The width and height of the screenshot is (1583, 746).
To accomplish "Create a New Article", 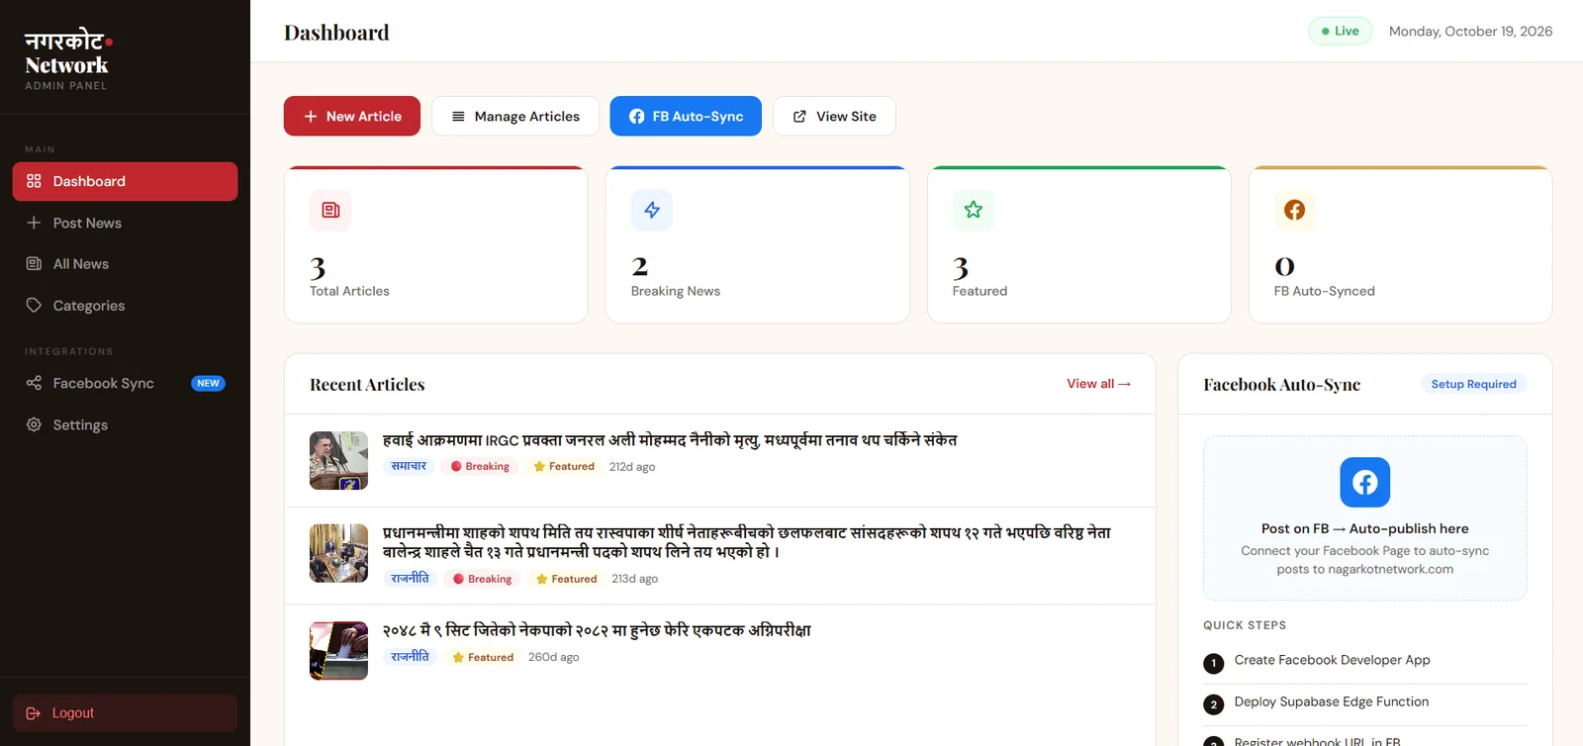I will 352,116.
